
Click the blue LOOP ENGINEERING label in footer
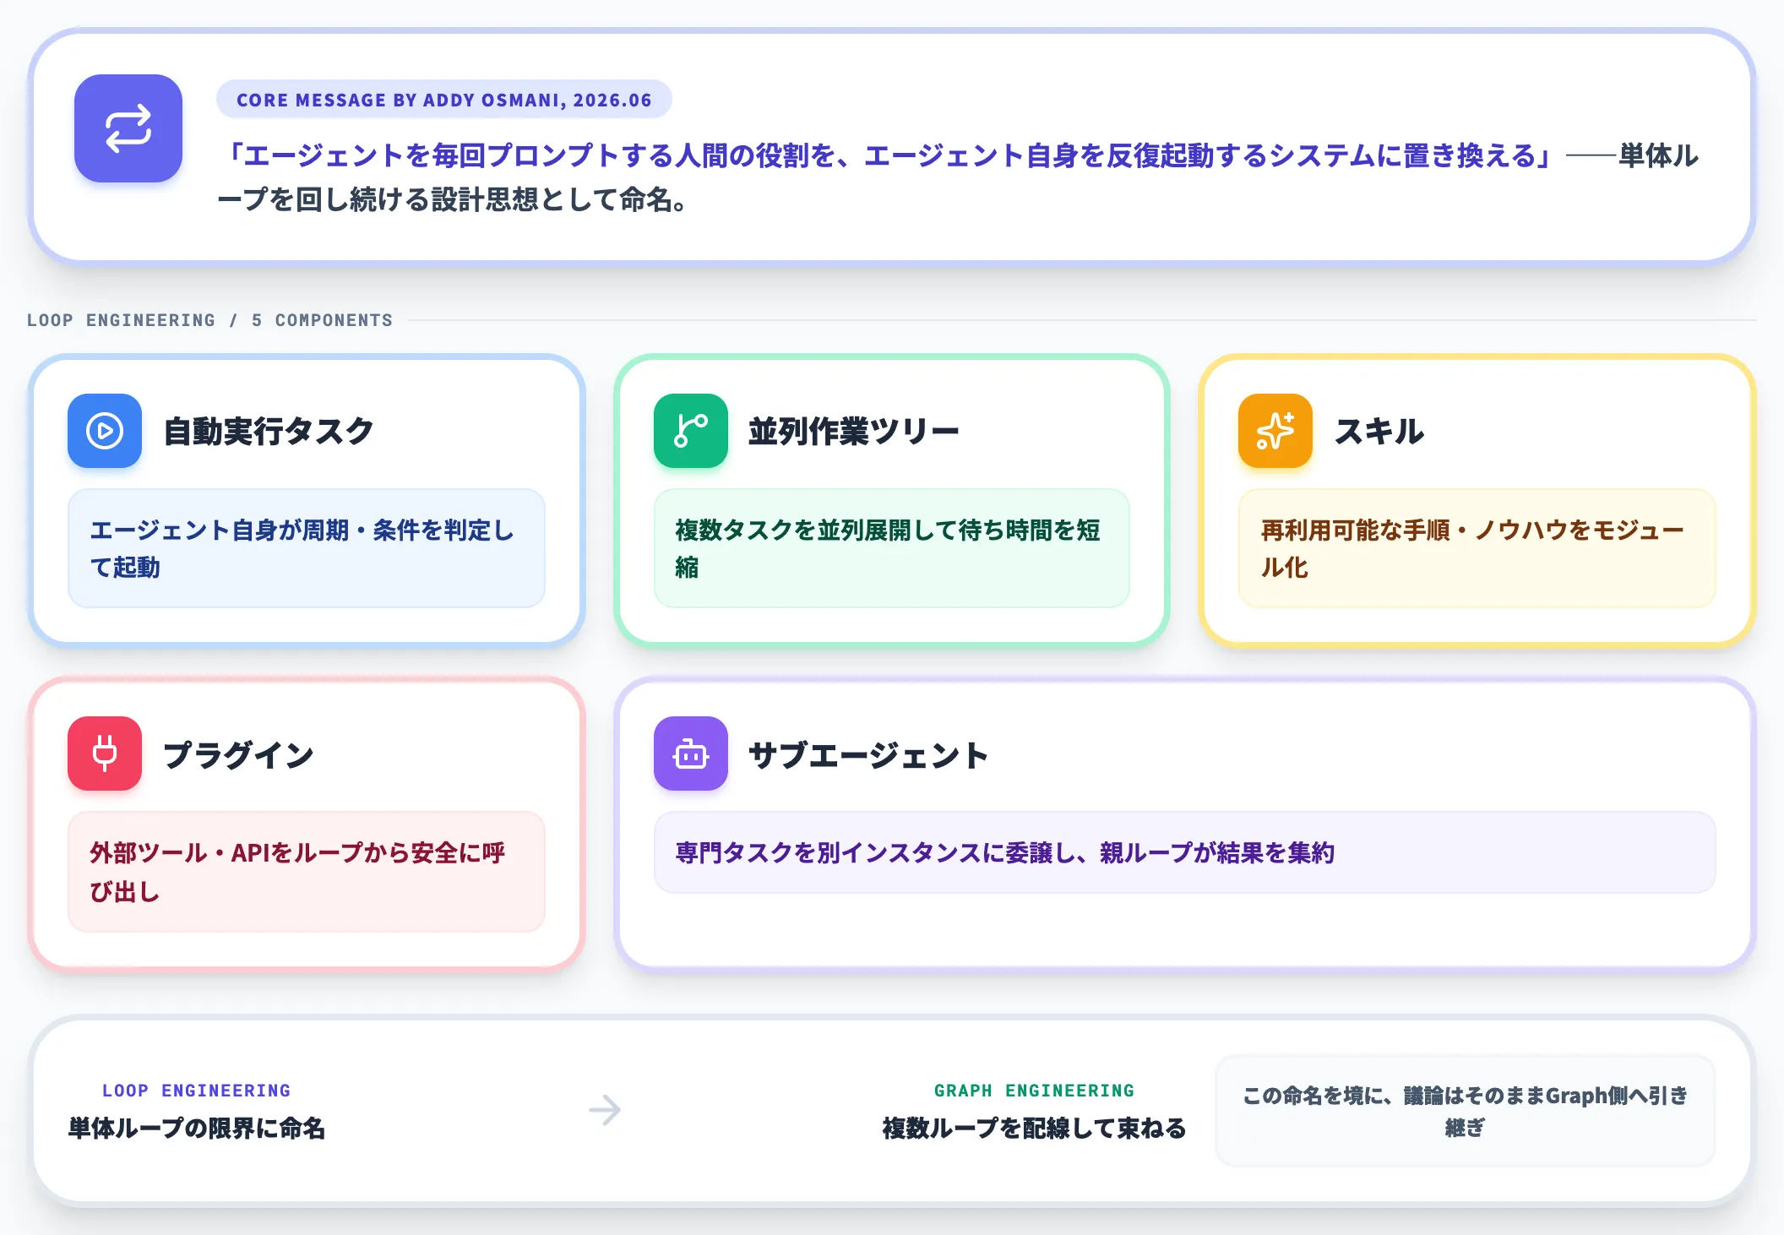coord(196,1091)
